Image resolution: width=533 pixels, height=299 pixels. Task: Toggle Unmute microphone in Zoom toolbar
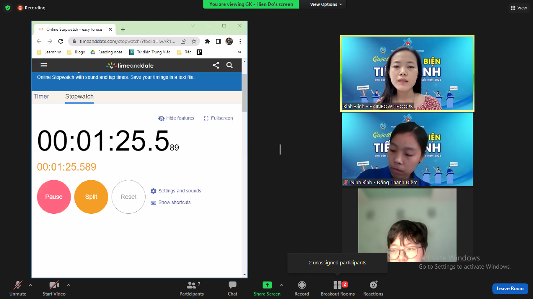pyautogui.click(x=18, y=285)
